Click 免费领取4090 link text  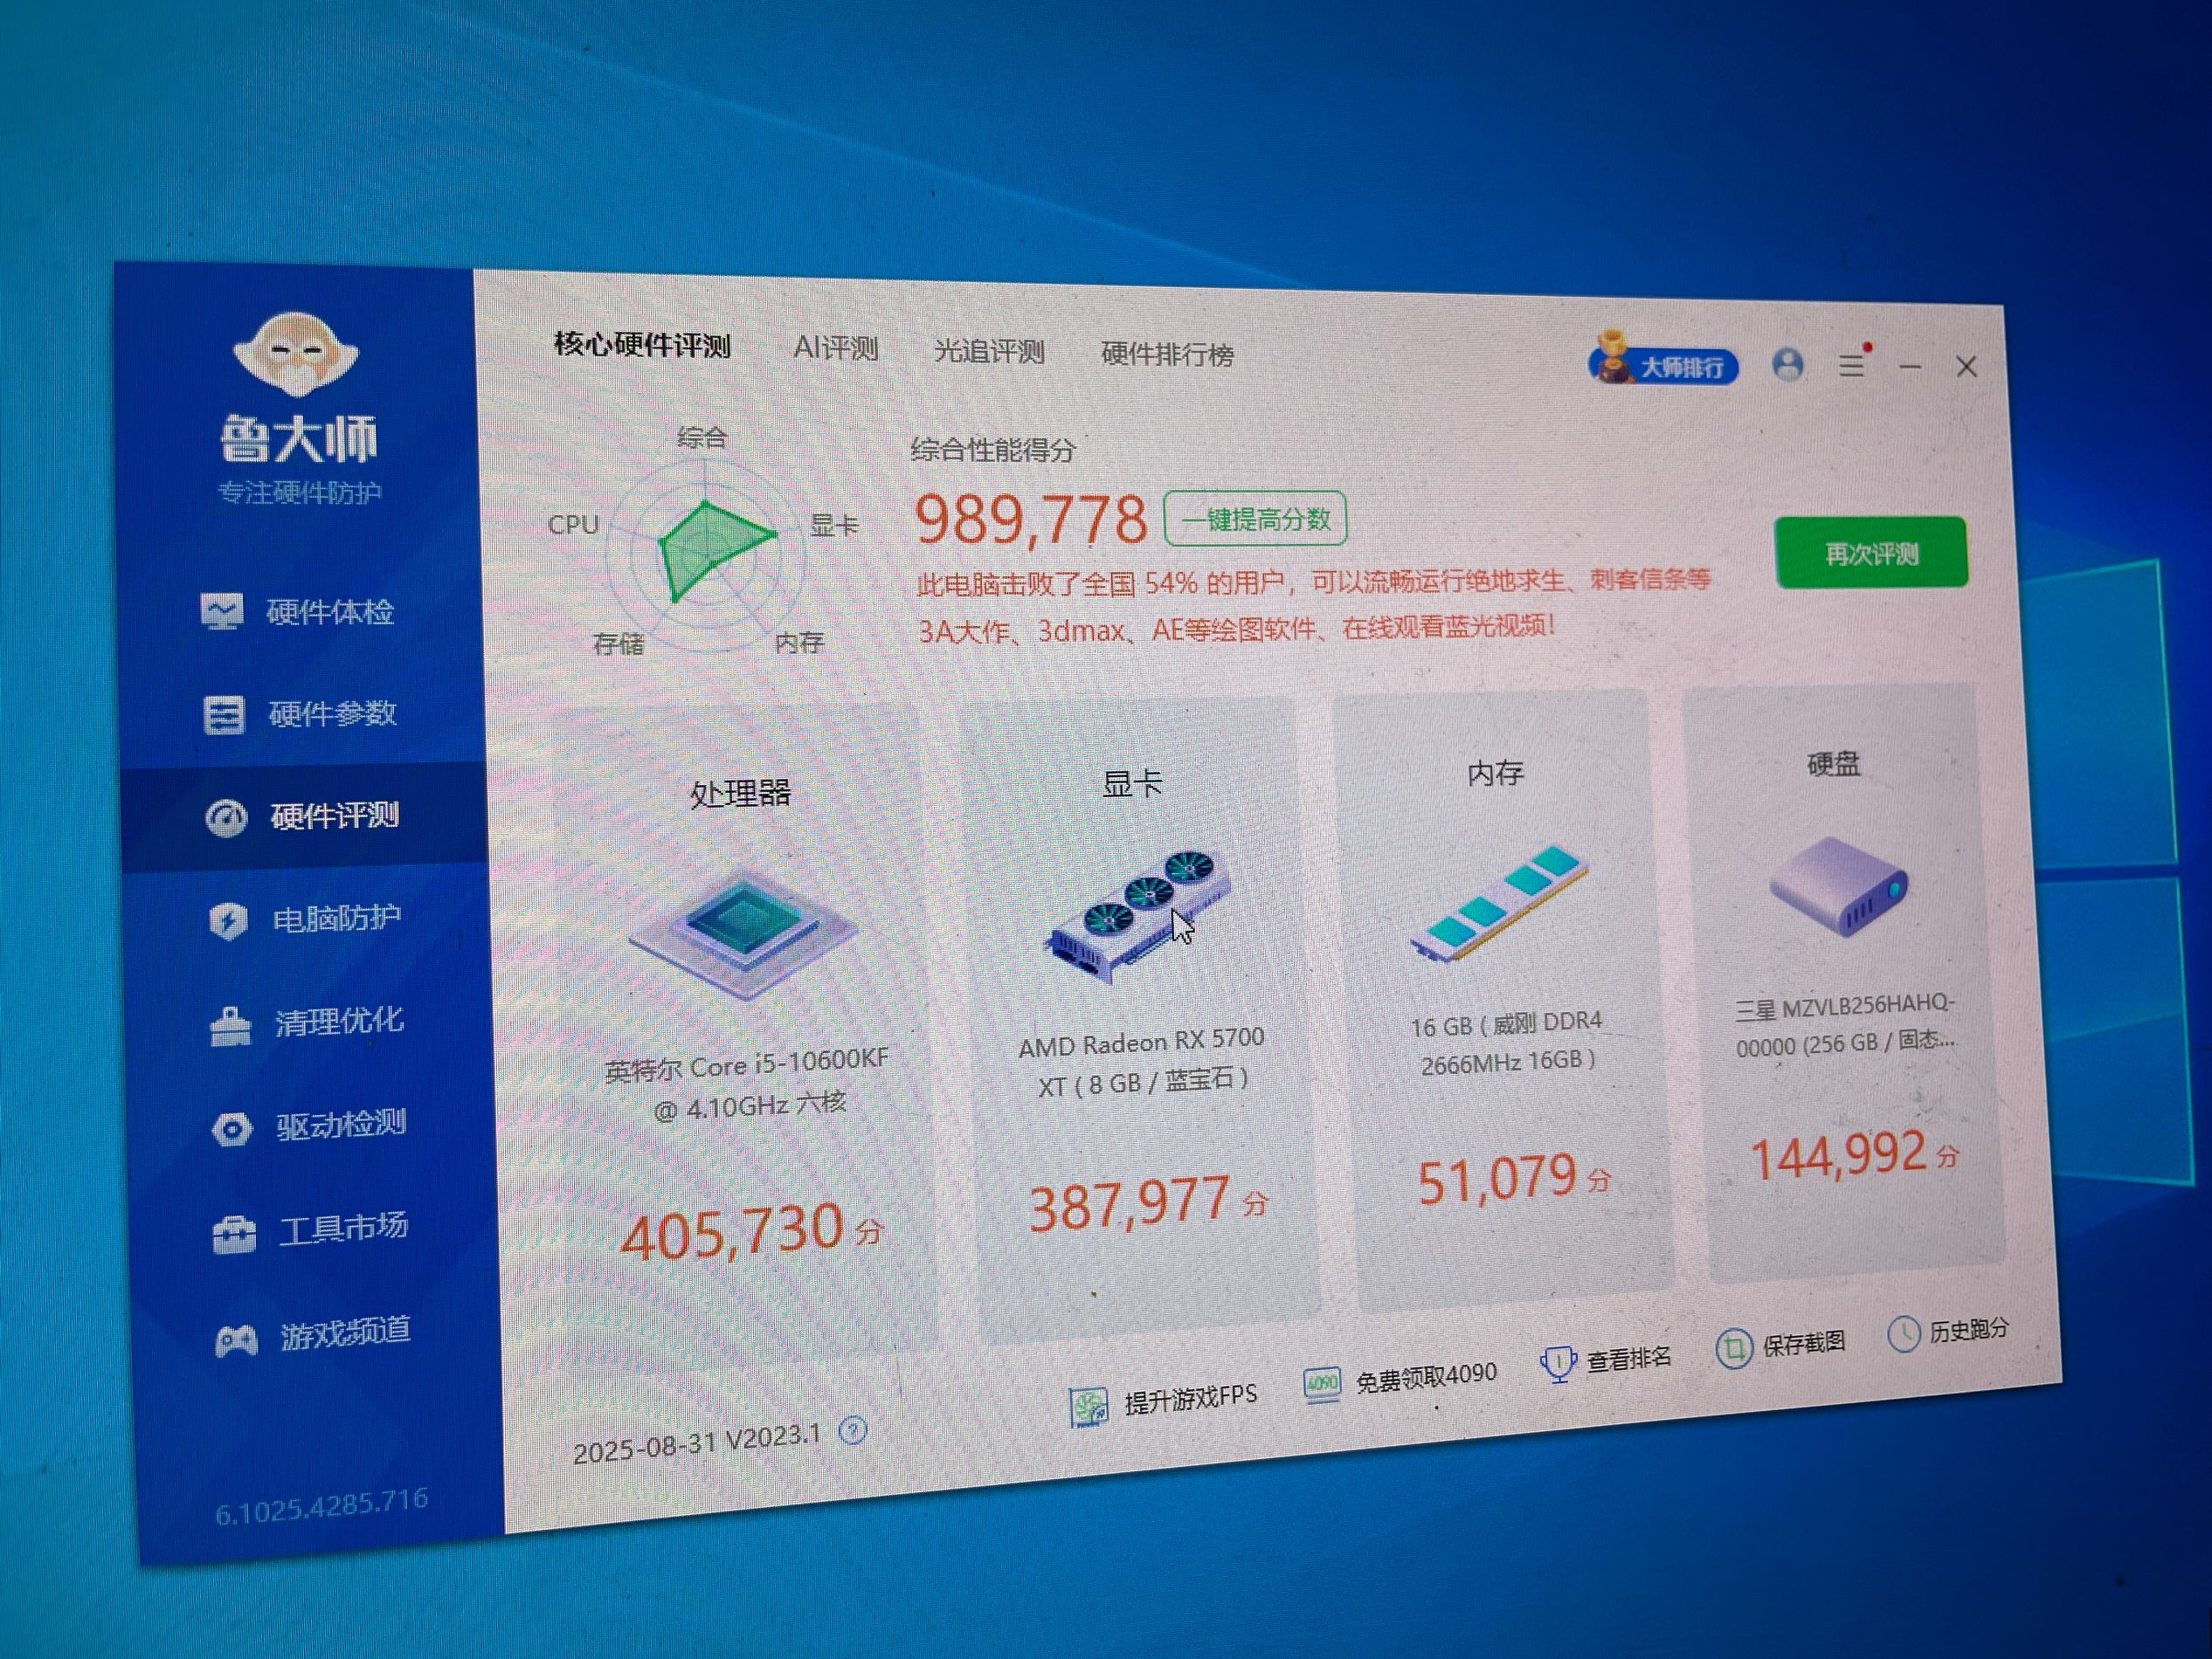(1426, 1378)
